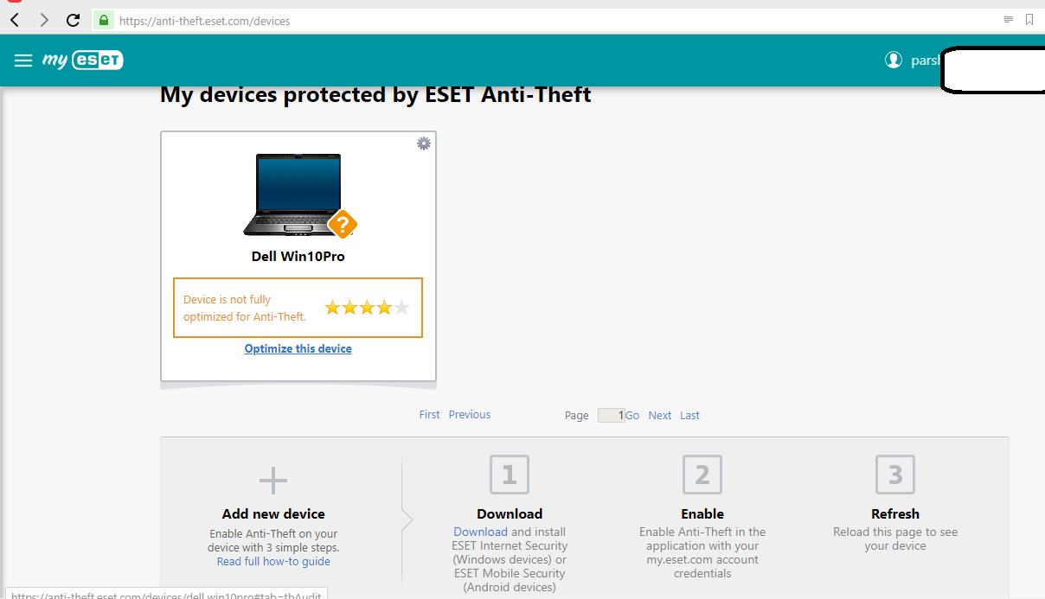Click the star rating for optimization
1045x599 pixels.
coord(367,308)
